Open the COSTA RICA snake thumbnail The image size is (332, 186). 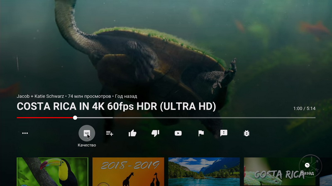click(274, 172)
